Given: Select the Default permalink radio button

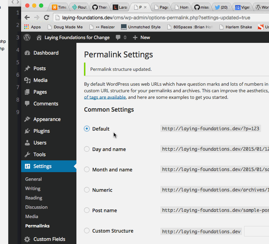Looking at the screenshot, I should pos(87,129).
